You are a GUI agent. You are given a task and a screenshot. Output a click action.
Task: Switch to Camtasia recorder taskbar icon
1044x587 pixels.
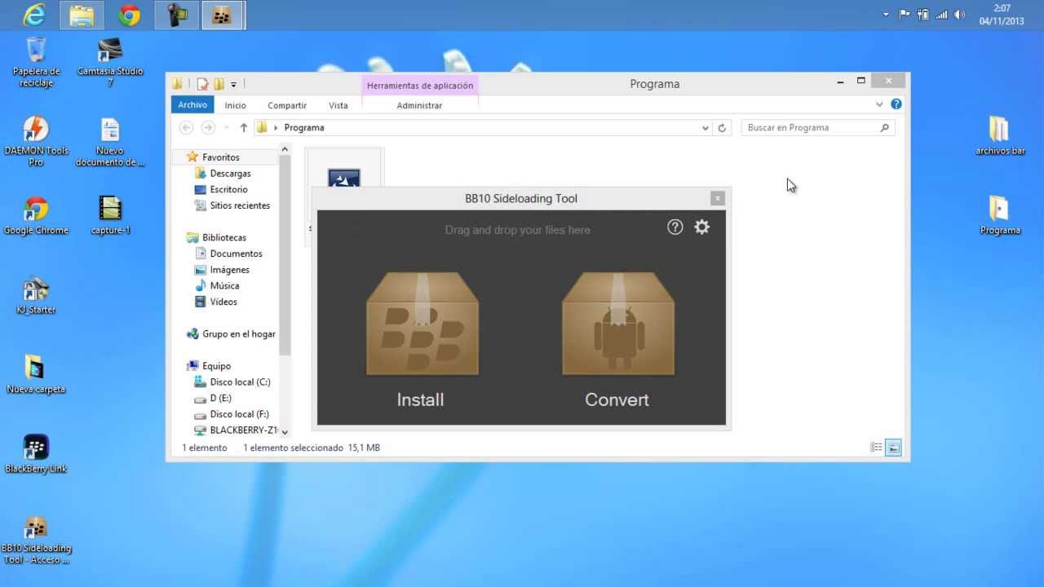(x=177, y=15)
